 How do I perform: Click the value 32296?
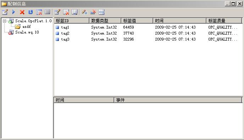coord(128,39)
